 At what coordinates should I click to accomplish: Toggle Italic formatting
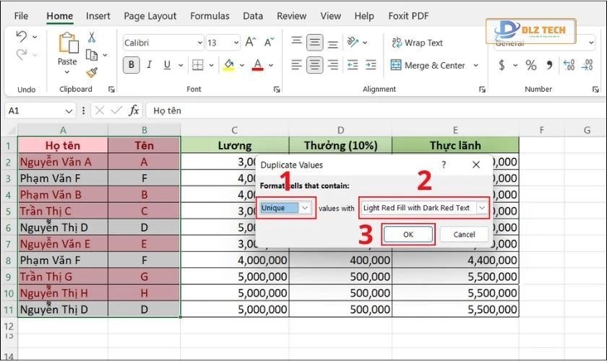pos(150,65)
